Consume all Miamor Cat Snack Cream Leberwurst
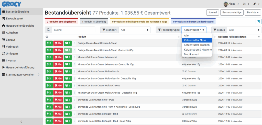262x125 pixels. point(58,57)
